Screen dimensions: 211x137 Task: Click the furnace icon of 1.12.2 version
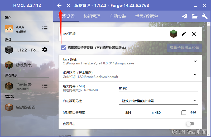pyautogui.click(x=9, y=50)
